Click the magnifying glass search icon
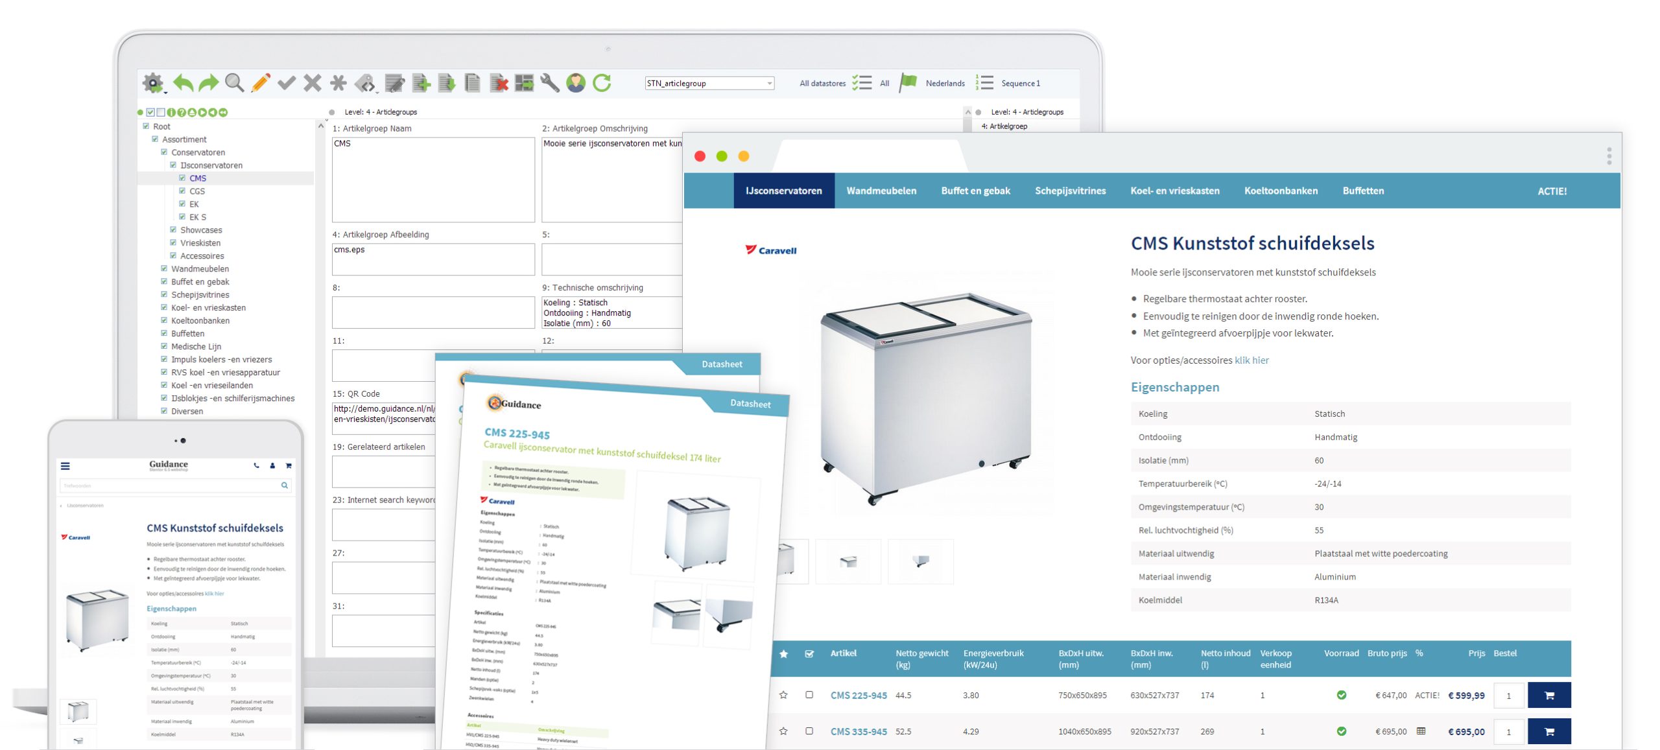Screen dimensions: 1660x750 (x=234, y=83)
